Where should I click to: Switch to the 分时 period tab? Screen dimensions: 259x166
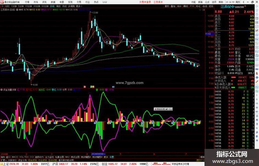pyautogui.click(x=7, y=6)
